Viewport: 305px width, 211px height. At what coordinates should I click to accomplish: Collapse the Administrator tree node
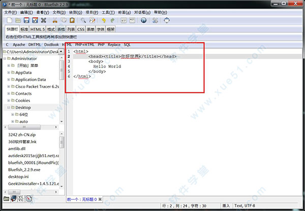pyautogui.click(x=5, y=58)
